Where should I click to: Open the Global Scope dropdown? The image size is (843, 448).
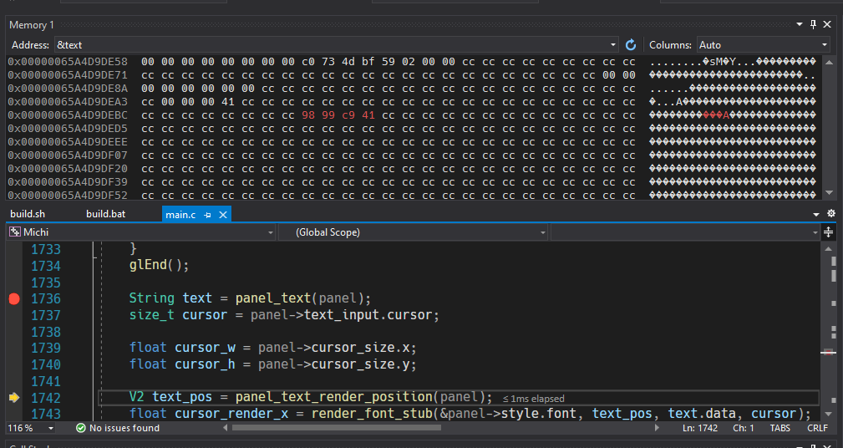[413, 232]
